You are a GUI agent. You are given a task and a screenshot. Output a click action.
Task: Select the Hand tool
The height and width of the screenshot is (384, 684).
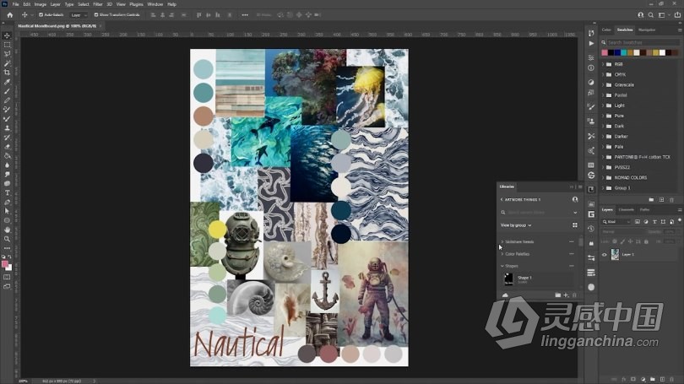pos(7,230)
